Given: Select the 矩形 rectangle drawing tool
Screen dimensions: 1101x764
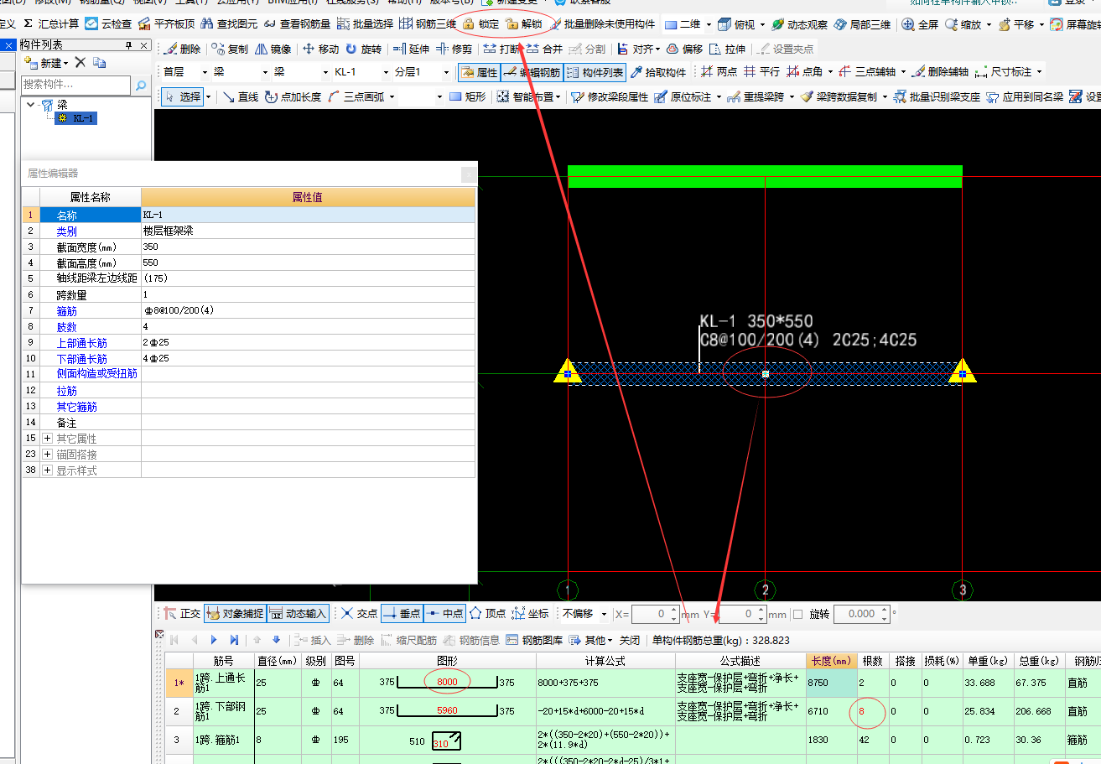Looking at the screenshot, I should (x=468, y=97).
